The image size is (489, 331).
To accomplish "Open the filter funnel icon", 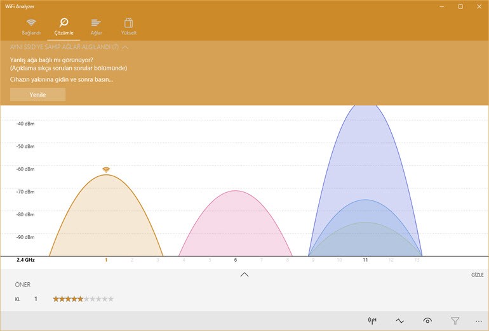I will point(455,320).
